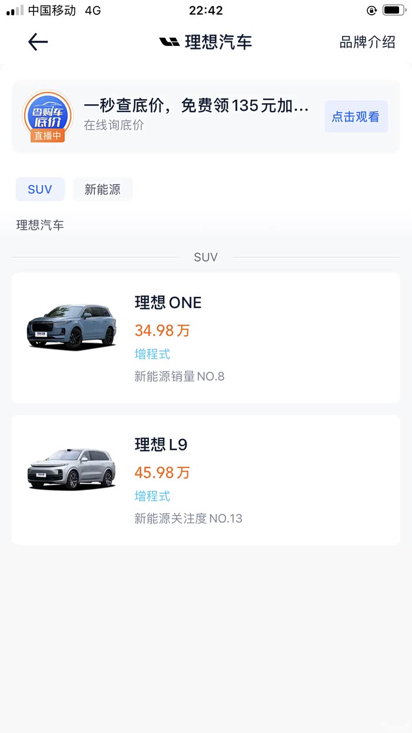Tap the battery icon in status bar
412x733 pixels.
(393, 10)
